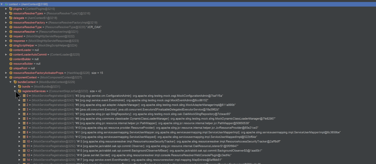Collapse the registeredServices list

coord(15,91)
